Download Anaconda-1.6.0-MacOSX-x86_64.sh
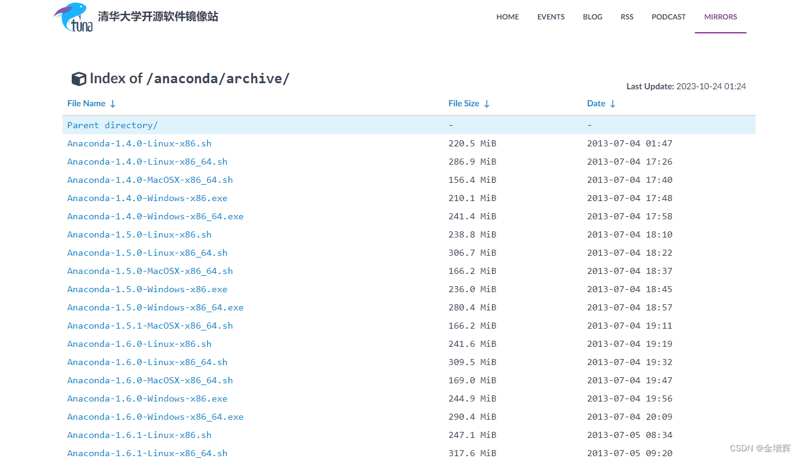Screen dimensions: 800x458 tap(150, 380)
